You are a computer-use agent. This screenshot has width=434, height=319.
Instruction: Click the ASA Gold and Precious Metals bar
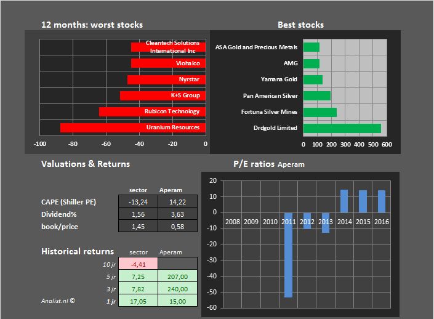coord(311,47)
